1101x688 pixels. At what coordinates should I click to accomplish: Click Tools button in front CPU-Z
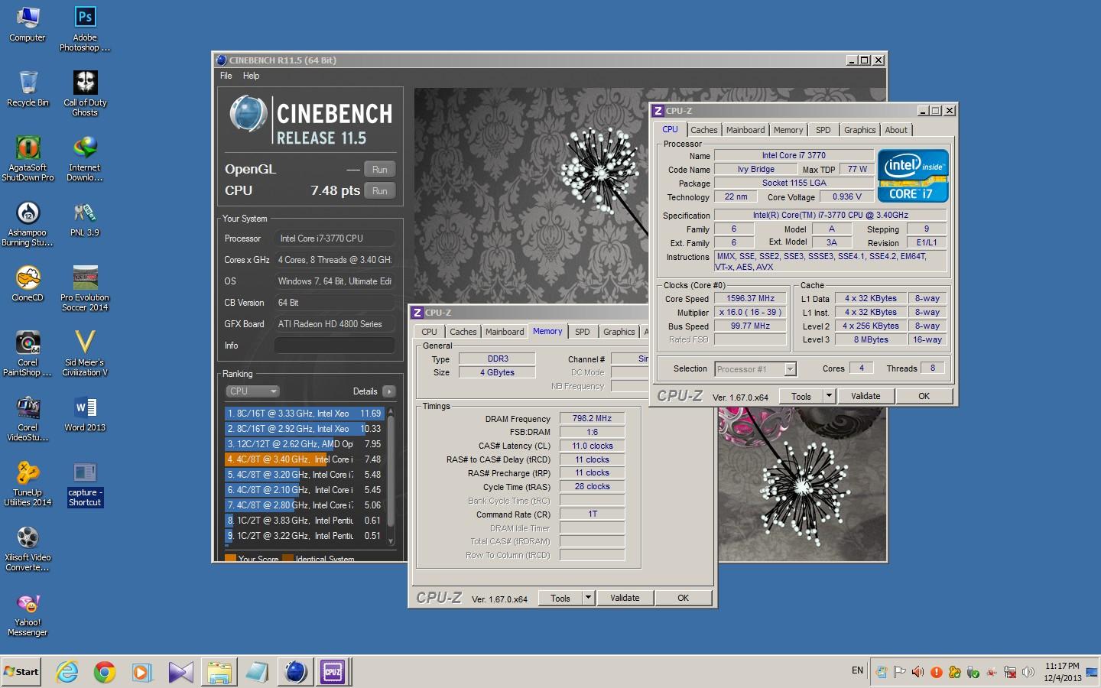(x=801, y=396)
